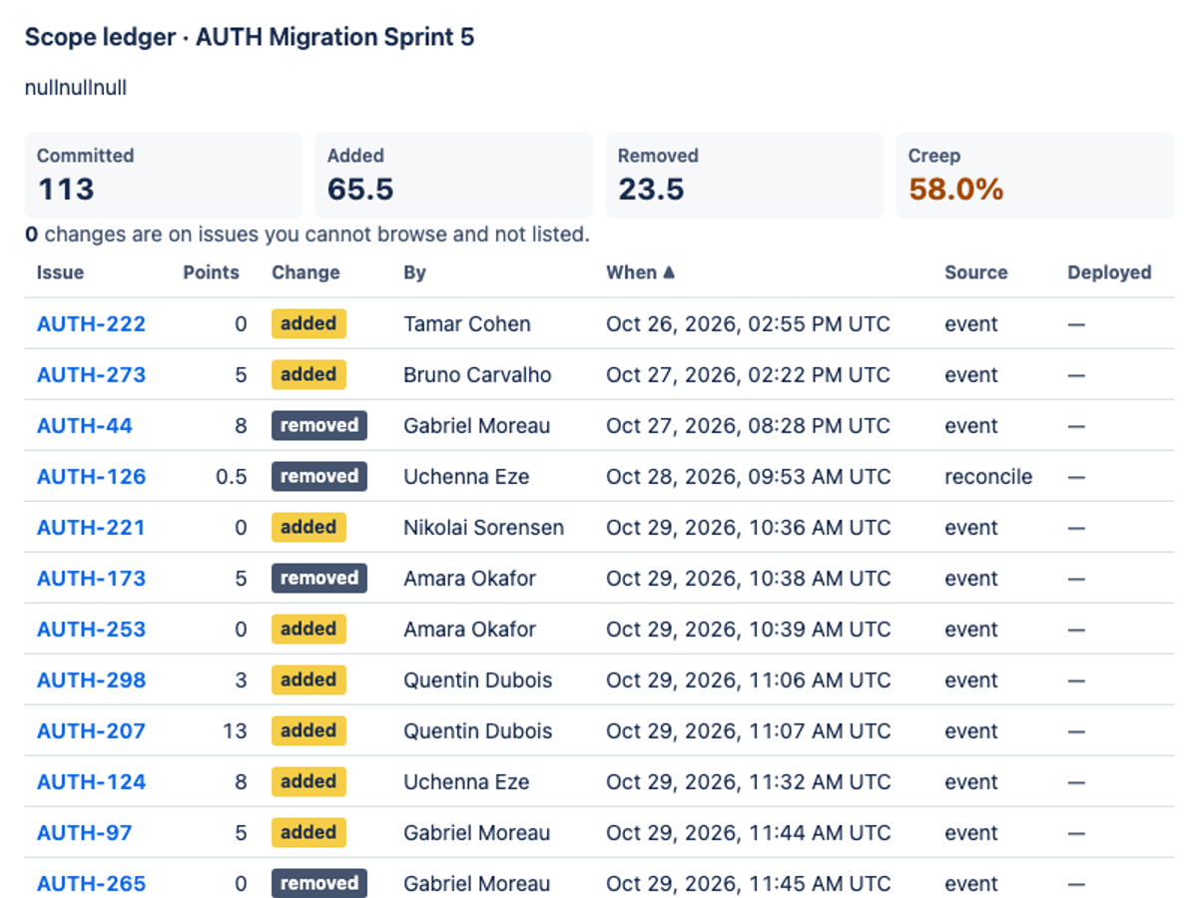Open issue AUTH-298

point(91,680)
